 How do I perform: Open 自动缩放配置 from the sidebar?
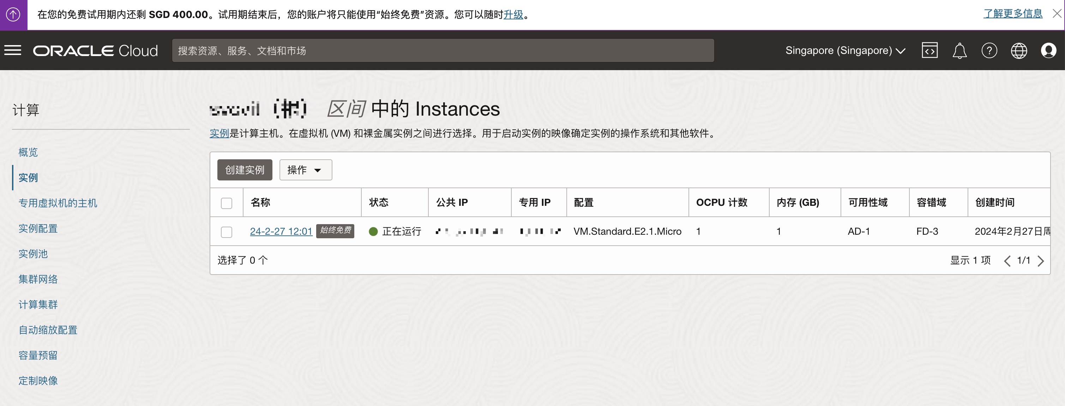point(48,330)
